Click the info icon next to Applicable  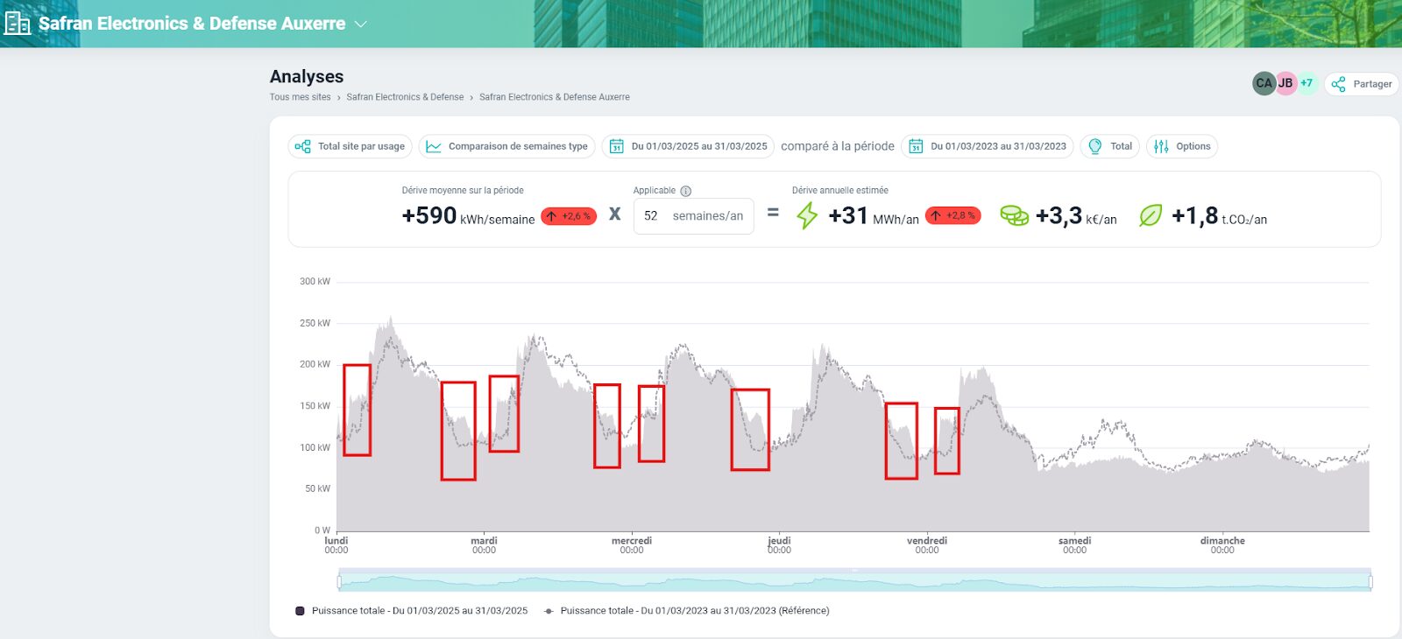[686, 191]
